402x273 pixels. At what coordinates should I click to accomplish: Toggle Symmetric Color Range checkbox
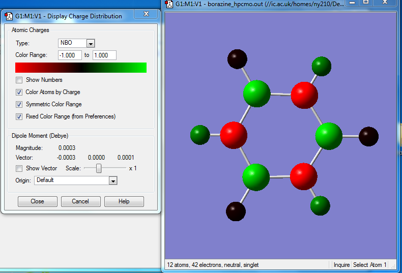click(x=19, y=104)
